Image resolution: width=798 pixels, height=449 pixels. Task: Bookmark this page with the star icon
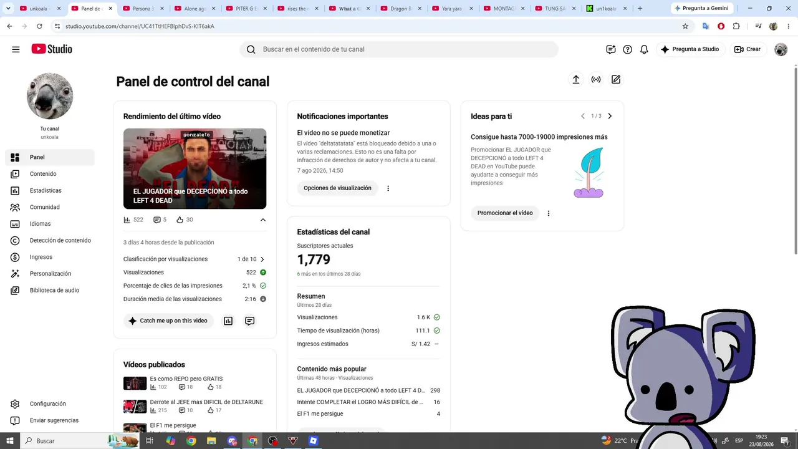[685, 26]
